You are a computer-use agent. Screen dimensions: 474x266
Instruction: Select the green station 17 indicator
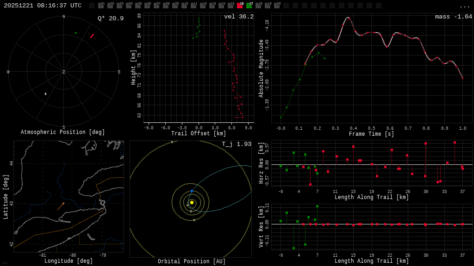point(249,6)
